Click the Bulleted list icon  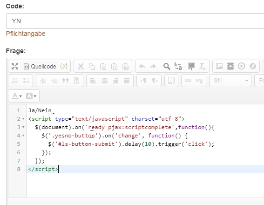(x=26, y=81)
